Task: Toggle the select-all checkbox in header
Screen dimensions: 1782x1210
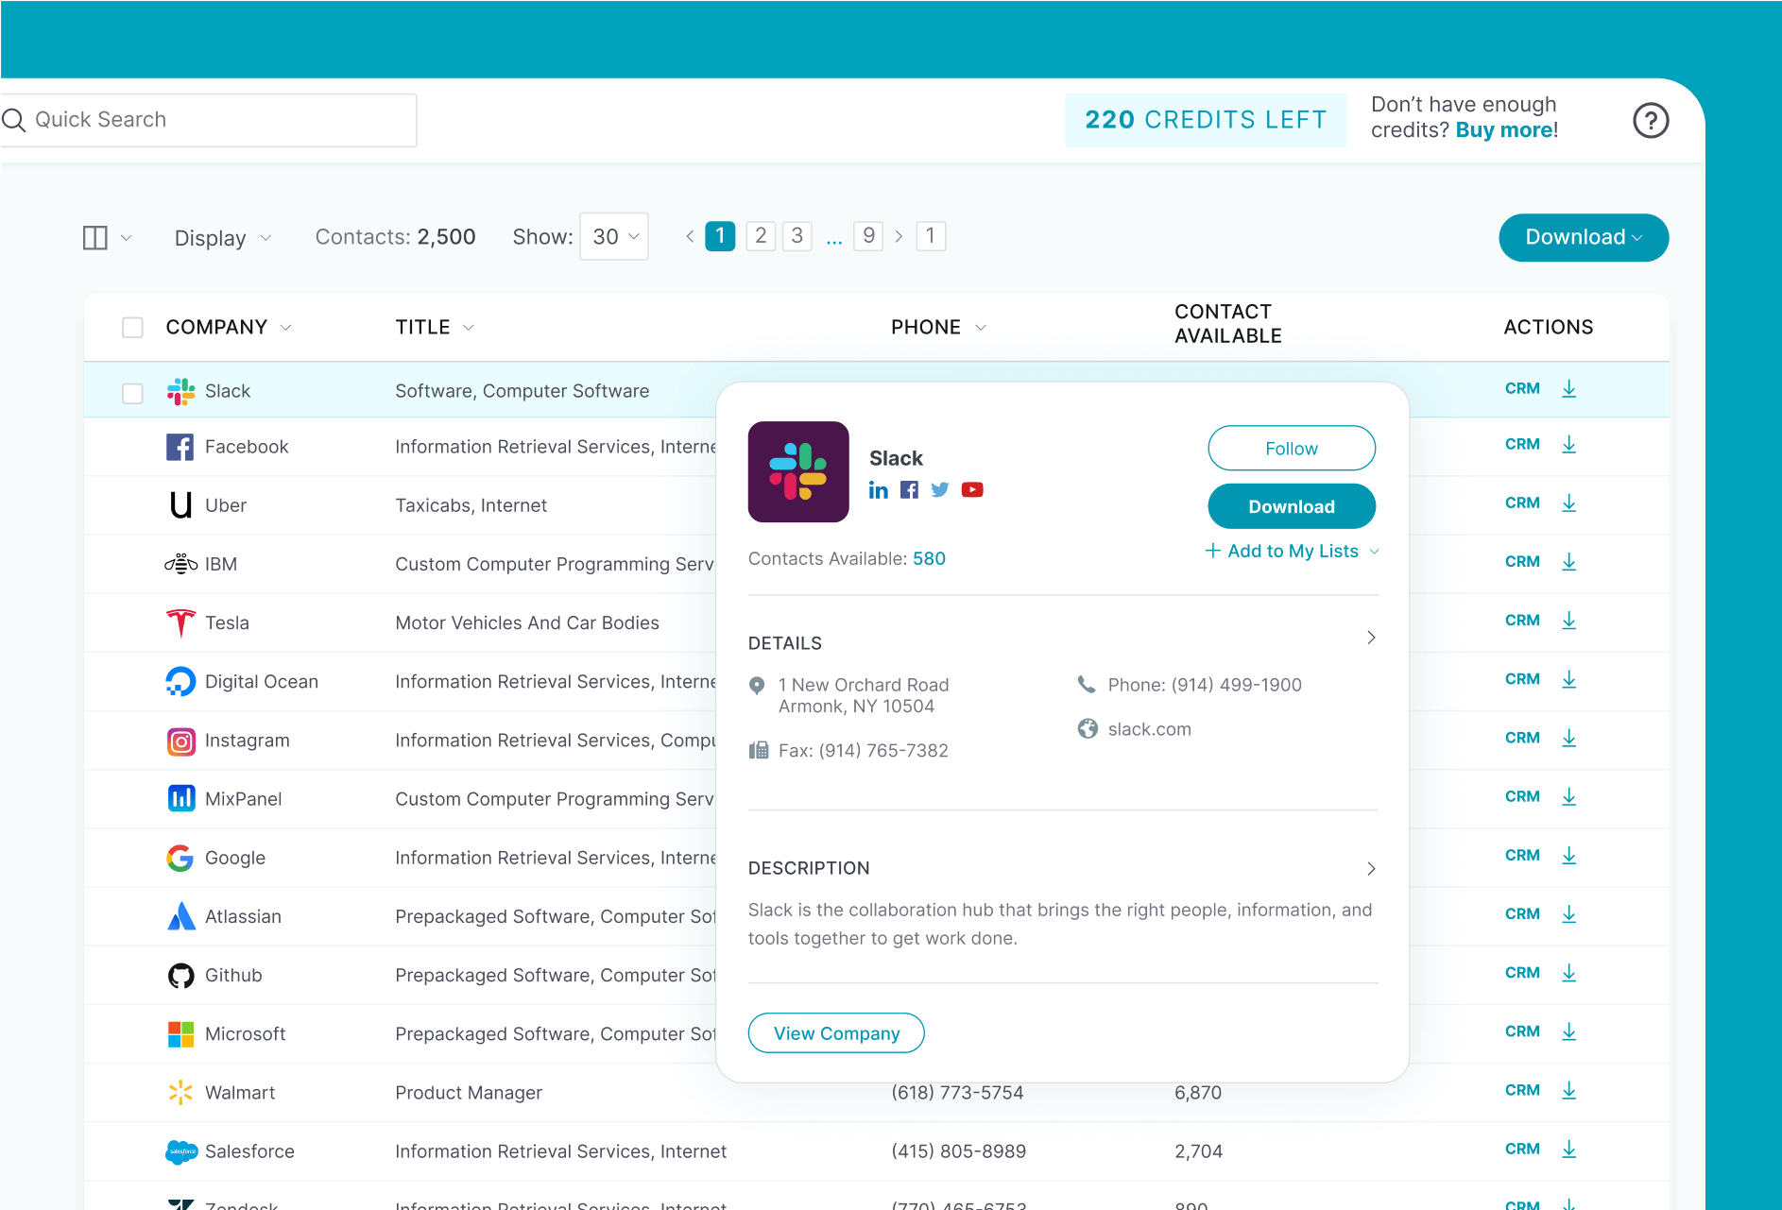Action: click(132, 327)
